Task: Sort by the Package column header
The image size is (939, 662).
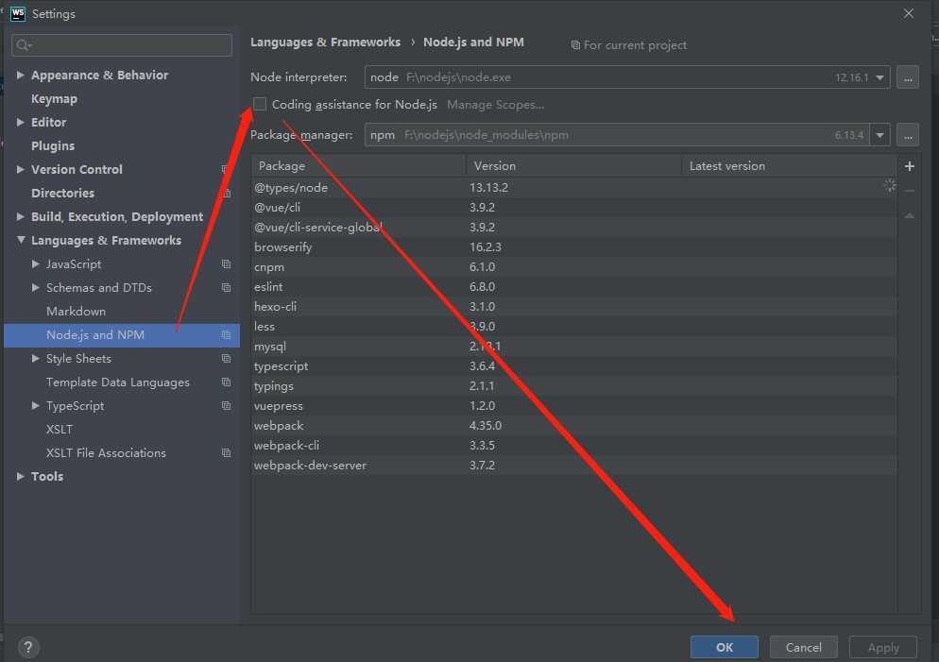Action: coord(359,166)
